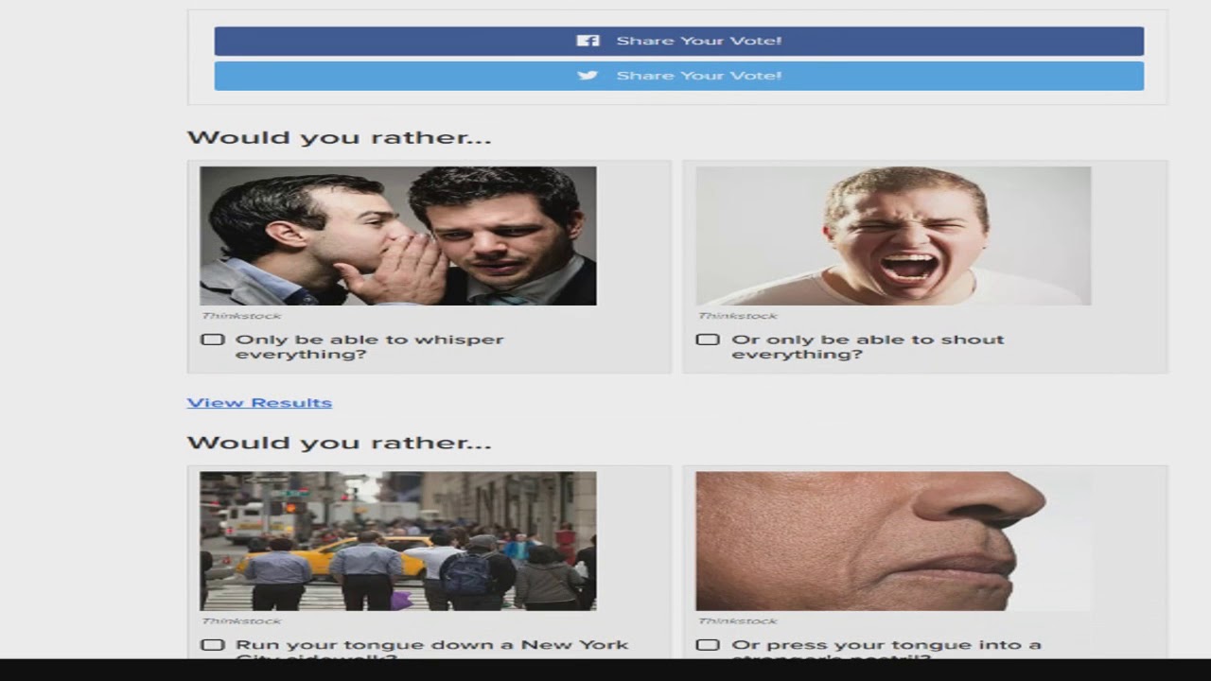1211x681 pixels.
Task: Click the Thinkstock credit under shouting photo
Action: click(737, 316)
